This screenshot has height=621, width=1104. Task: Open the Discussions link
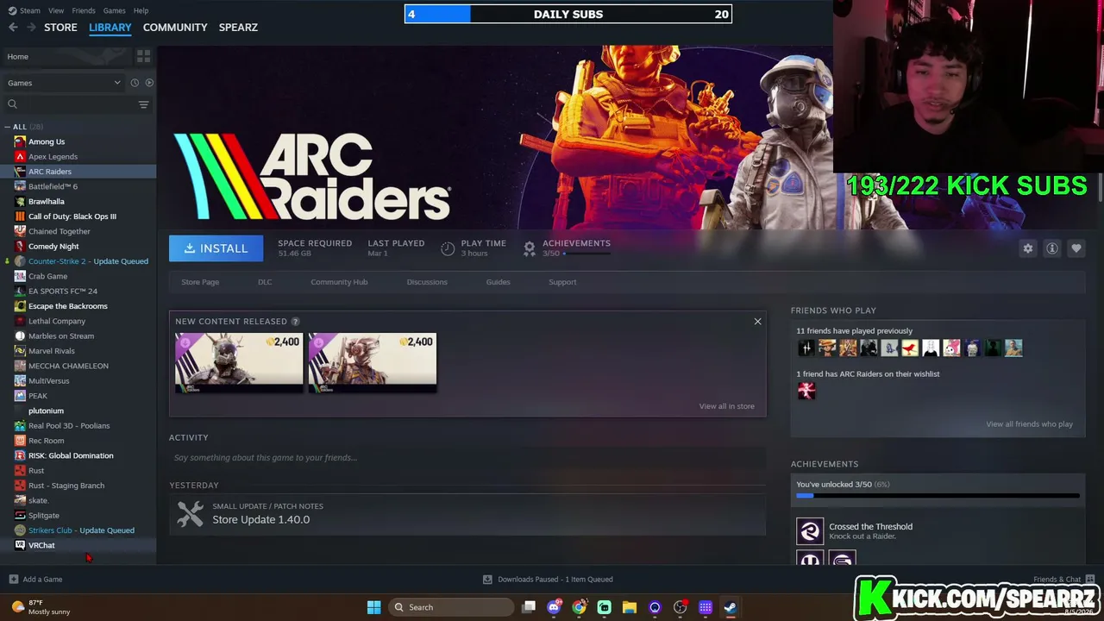(427, 282)
